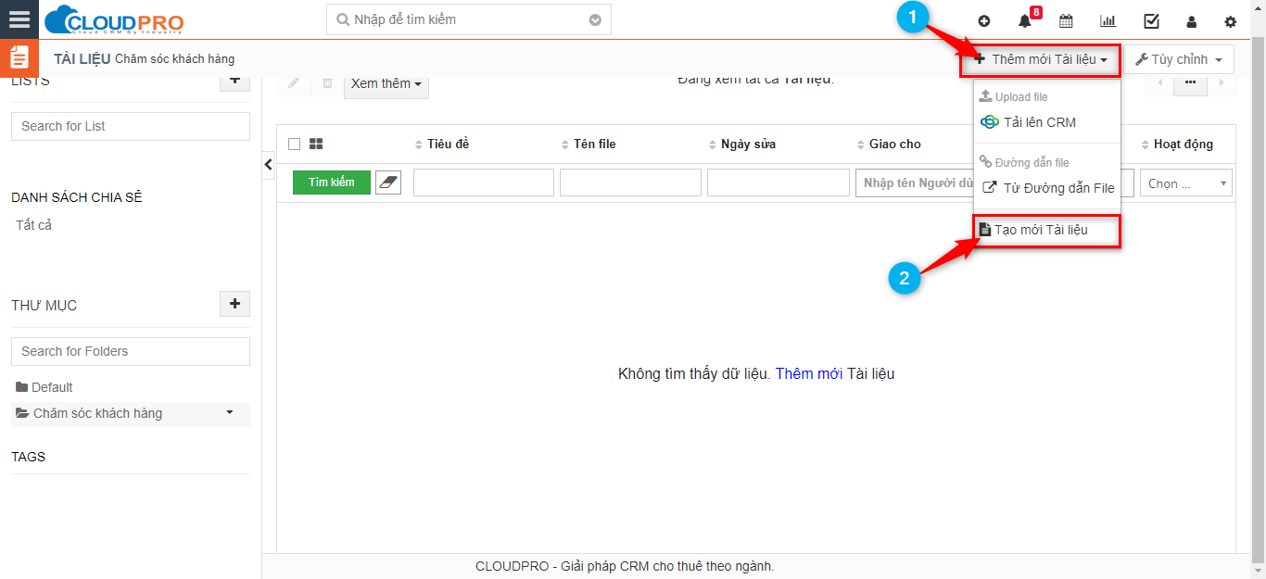Choose Tải lên CRM menu option
Image resolution: width=1266 pixels, height=579 pixels.
(x=1039, y=122)
